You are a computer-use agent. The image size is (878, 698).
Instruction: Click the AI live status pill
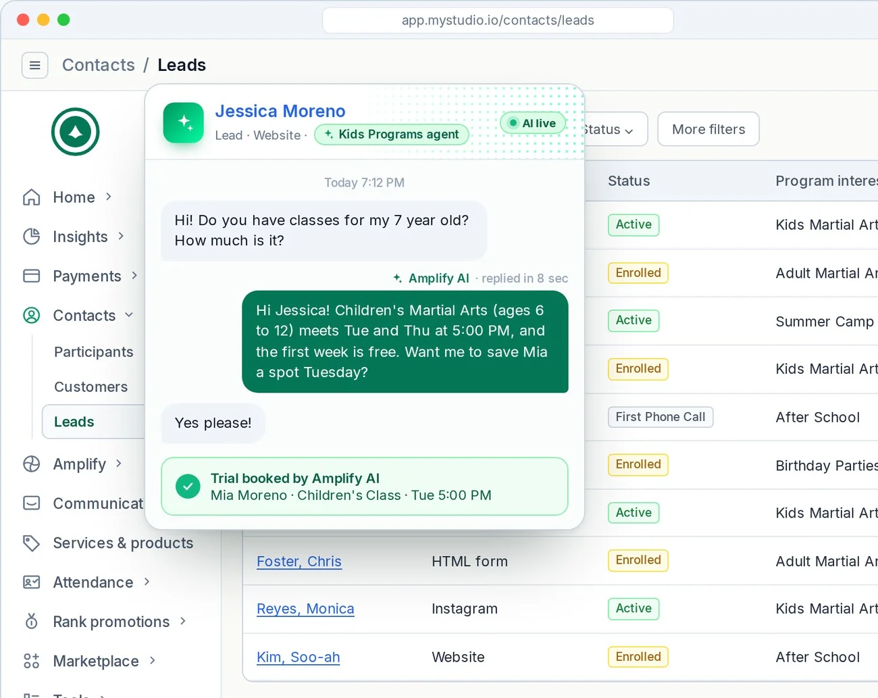(533, 123)
